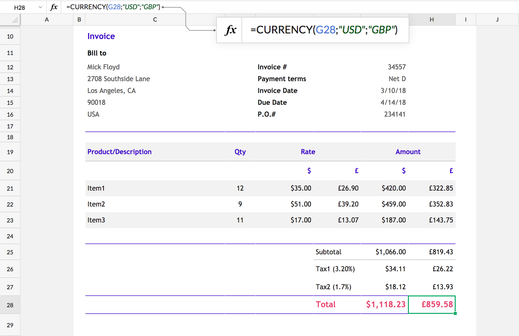This screenshot has height=336, width=519.
Task: Select column A header
Action: (47, 20)
